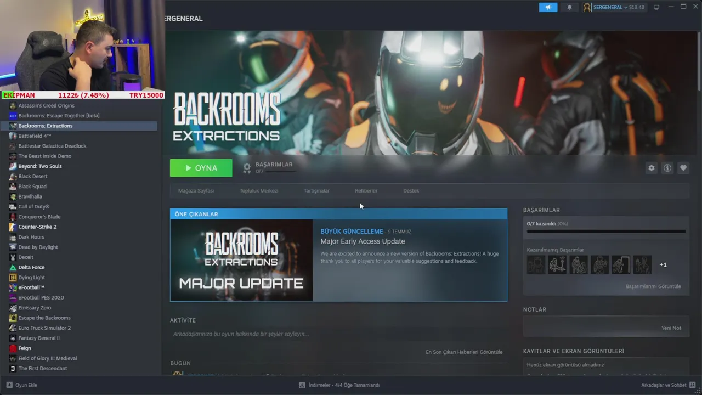Open the İndirmeler downloads status
The width and height of the screenshot is (702, 395).
coord(339,385)
